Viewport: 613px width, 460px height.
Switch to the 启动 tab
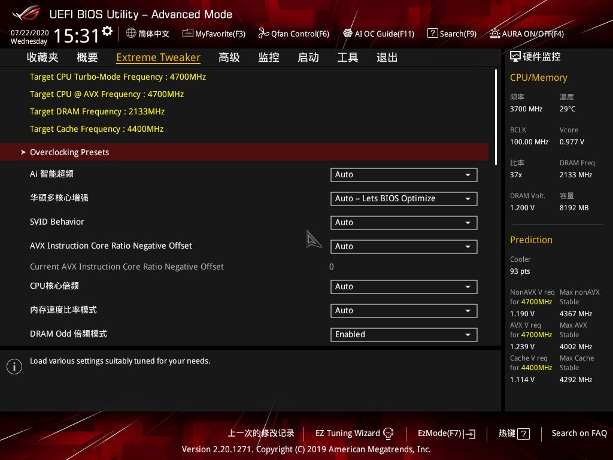click(x=308, y=57)
